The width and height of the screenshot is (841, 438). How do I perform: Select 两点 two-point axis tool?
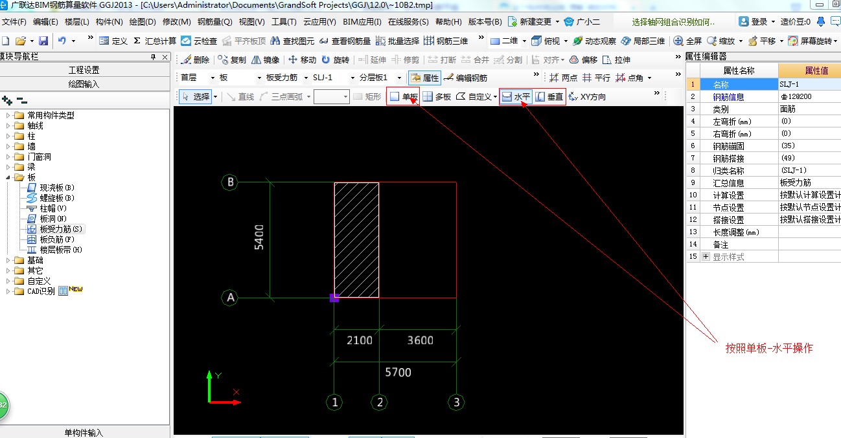tap(563, 78)
